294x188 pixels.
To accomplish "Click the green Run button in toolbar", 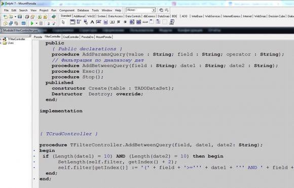I will coord(32,23).
